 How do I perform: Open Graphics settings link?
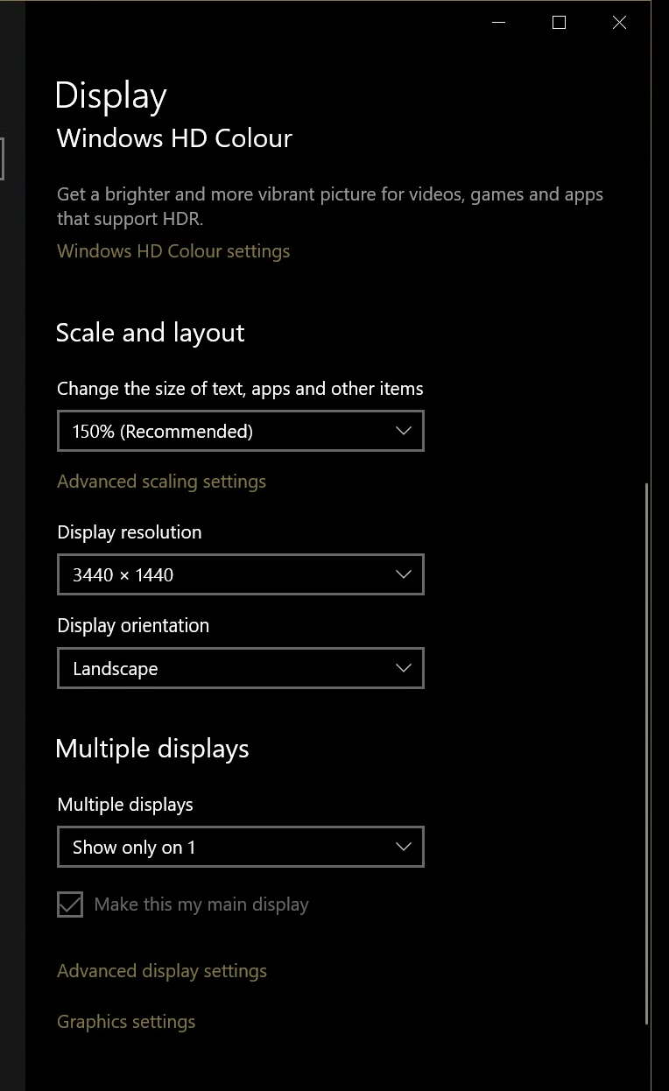click(126, 1022)
